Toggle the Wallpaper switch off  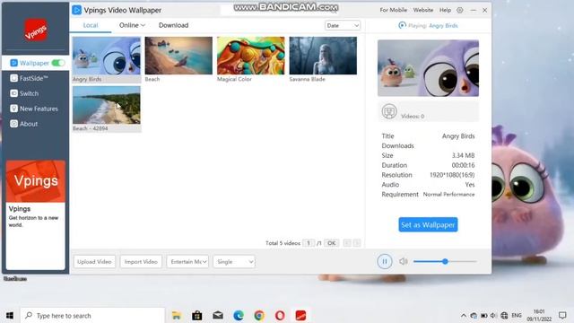pos(58,63)
